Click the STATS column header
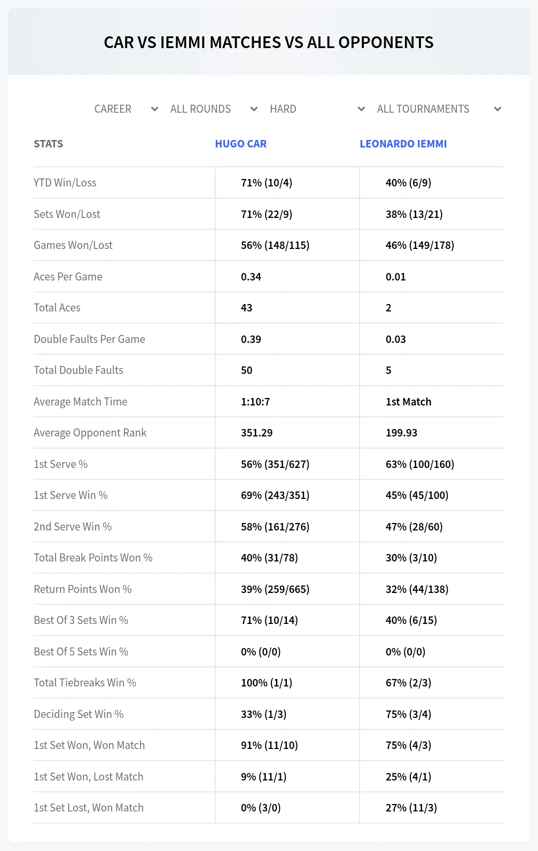 coord(48,144)
